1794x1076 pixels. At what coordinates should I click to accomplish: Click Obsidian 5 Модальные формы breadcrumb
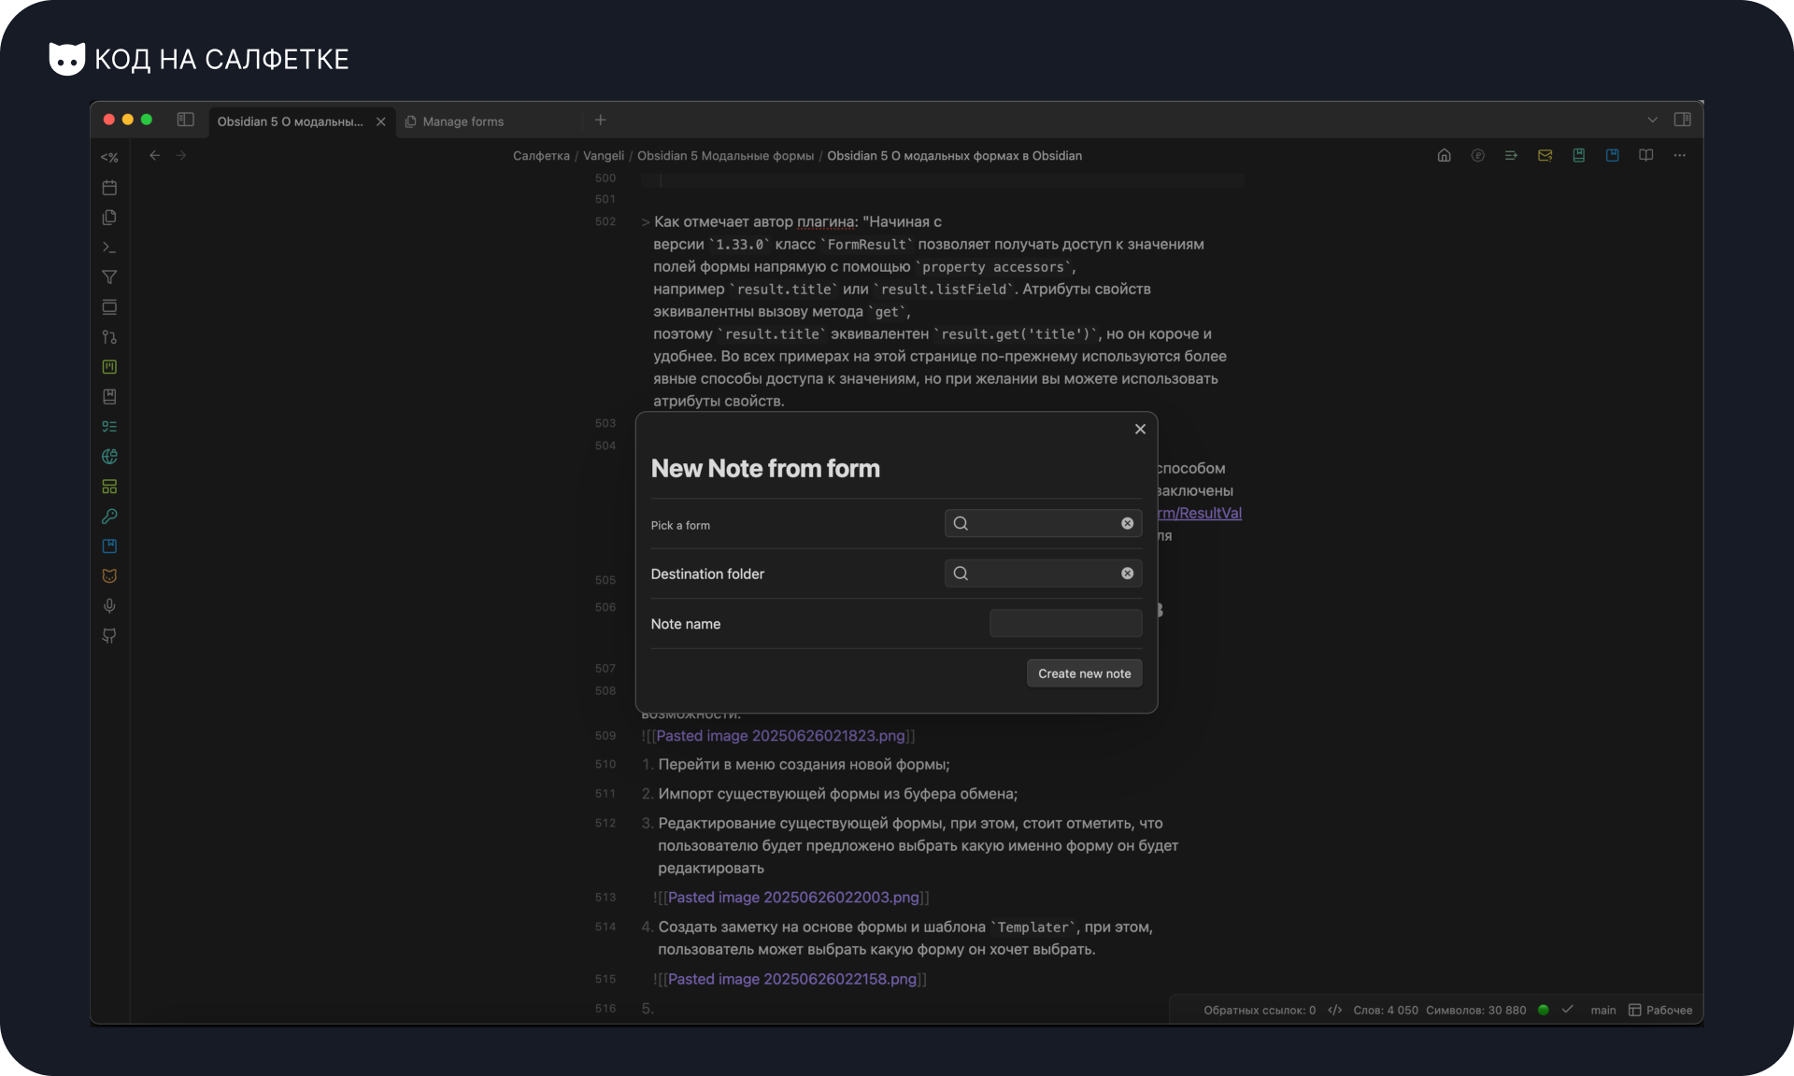tap(725, 156)
